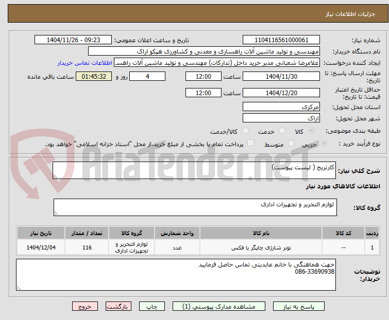Click the delivery province field مرکزی
The image size is (389, 320).
[x=281, y=106]
